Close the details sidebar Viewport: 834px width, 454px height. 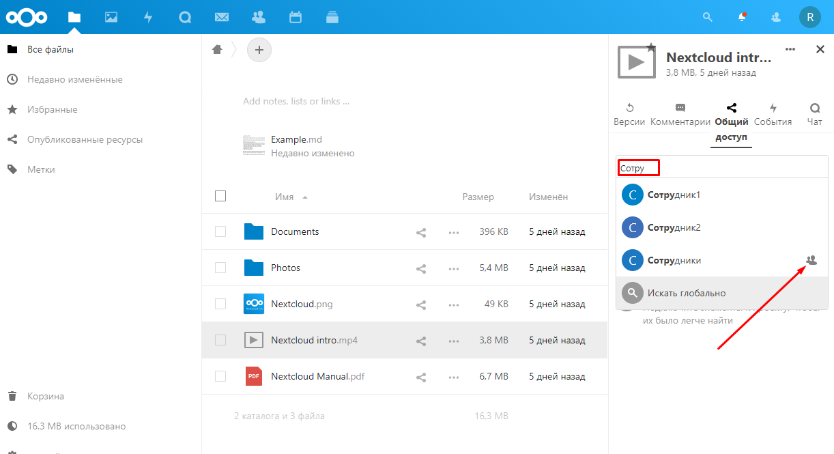[820, 49]
